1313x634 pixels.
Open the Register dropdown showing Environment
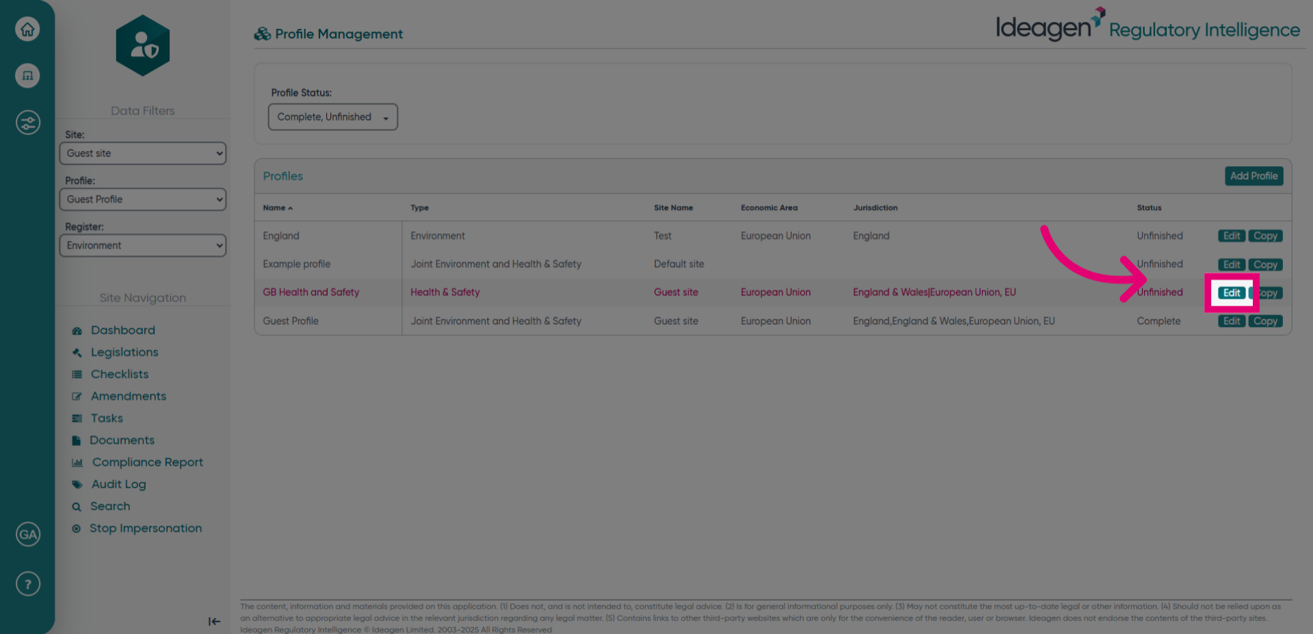point(143,246)
